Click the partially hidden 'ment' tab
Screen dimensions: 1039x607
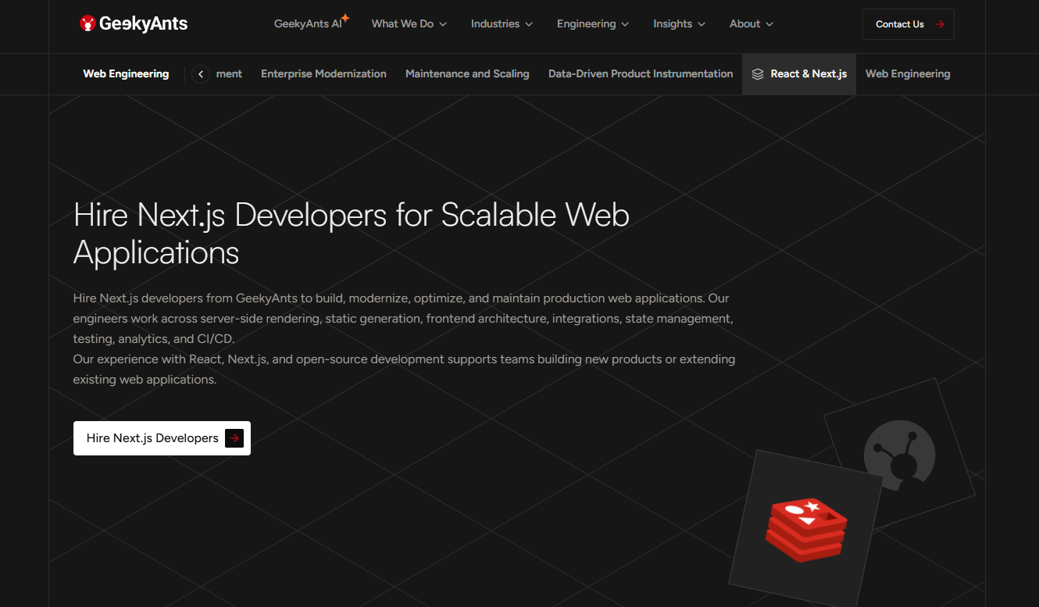229,74
